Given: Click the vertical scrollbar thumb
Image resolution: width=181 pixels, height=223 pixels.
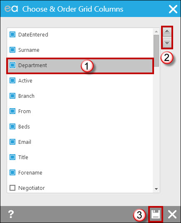Looking at the screenshot, I should (x=156, y=51).
